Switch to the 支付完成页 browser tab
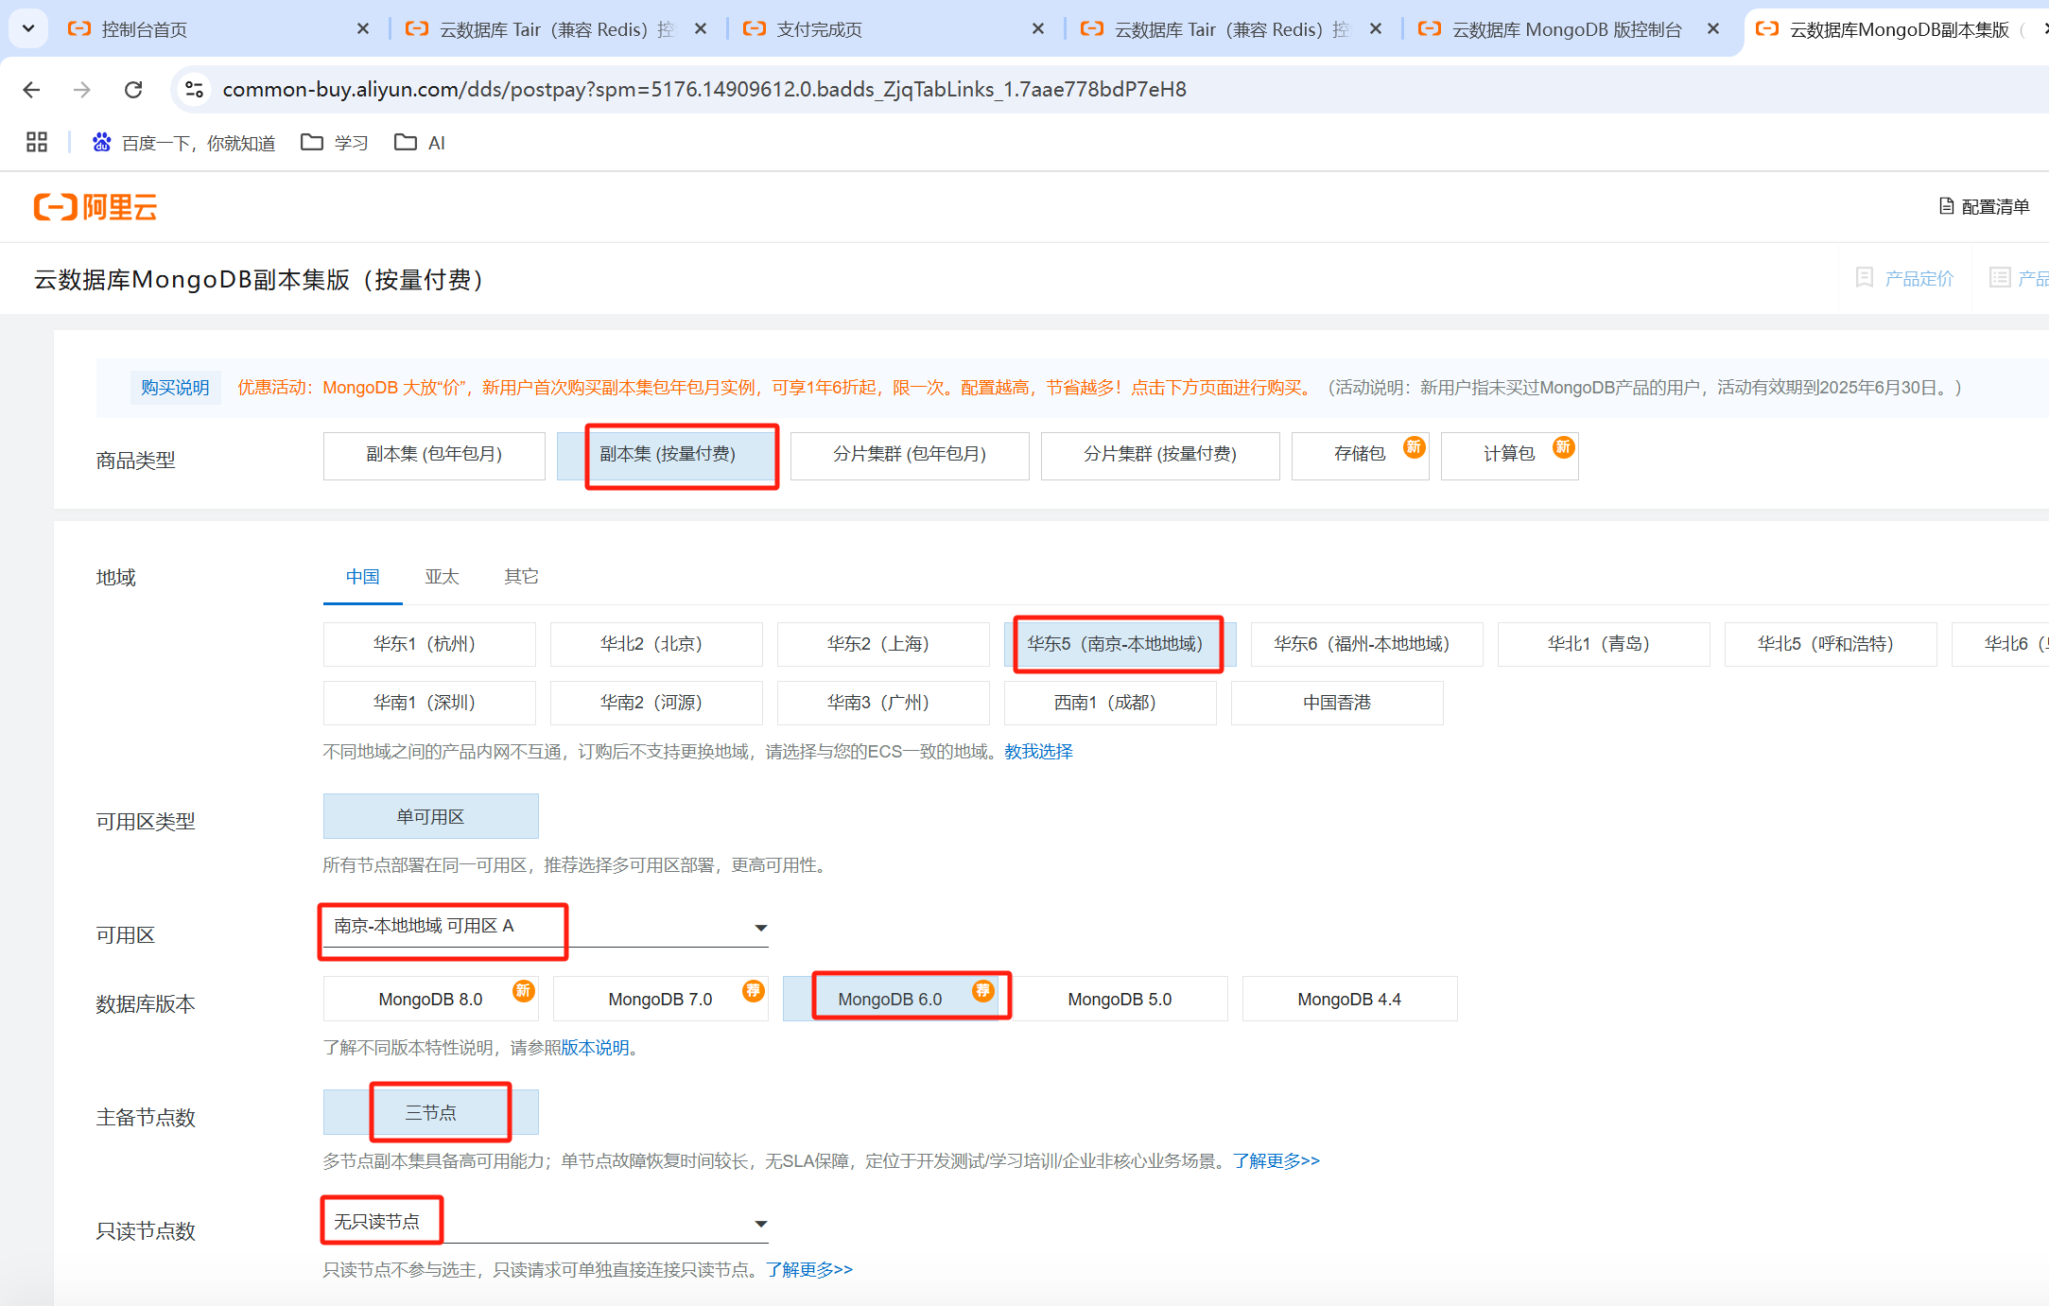 (x=894, y=29)
